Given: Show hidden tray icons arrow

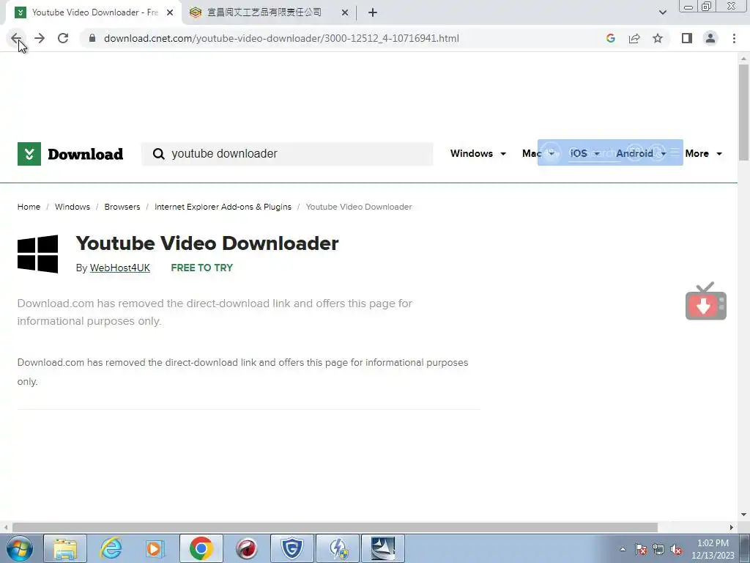Looking at the screenshot, I should (623, 550).
